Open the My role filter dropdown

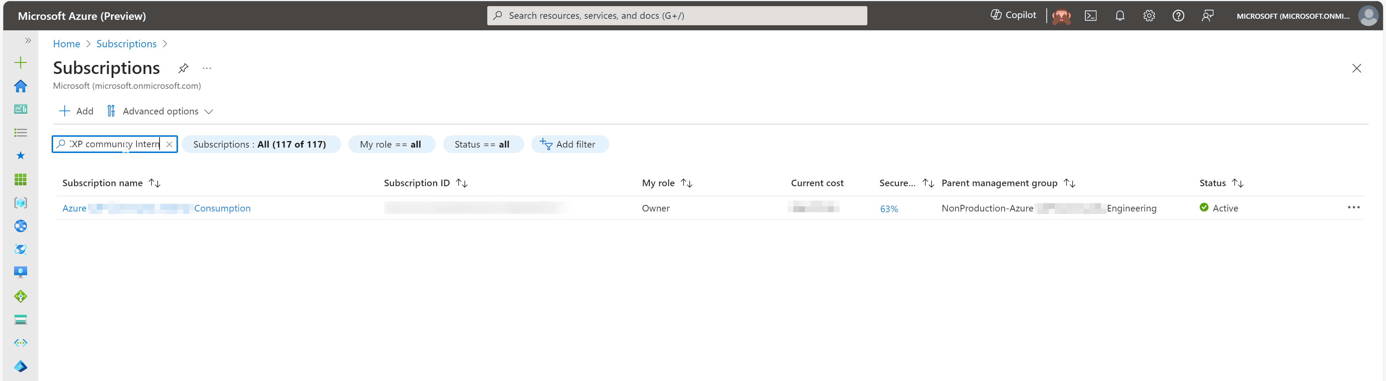[x=392, y=144]
